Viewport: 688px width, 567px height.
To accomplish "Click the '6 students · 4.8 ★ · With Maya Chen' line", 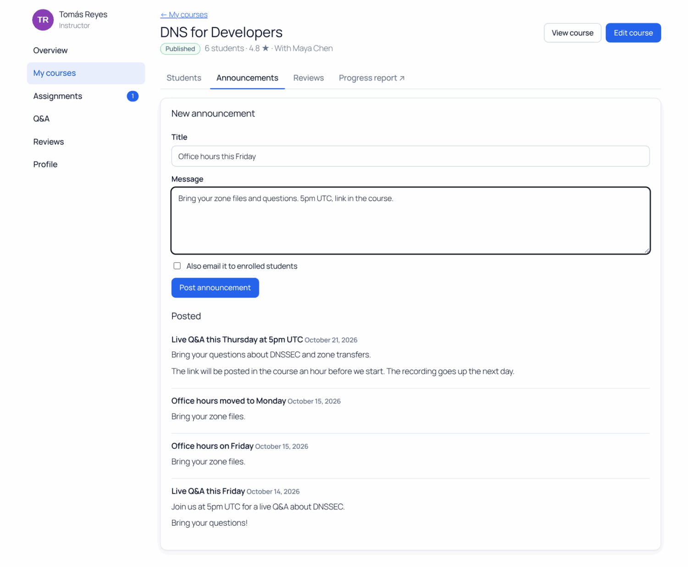I will [x=269, y=49].
